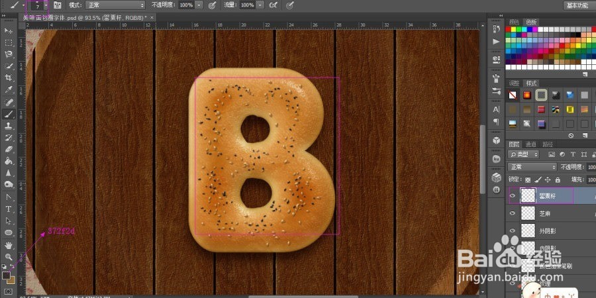
Task: Open the layer blend mode 正常 dropdown
Action: click(x=532, y=168)
